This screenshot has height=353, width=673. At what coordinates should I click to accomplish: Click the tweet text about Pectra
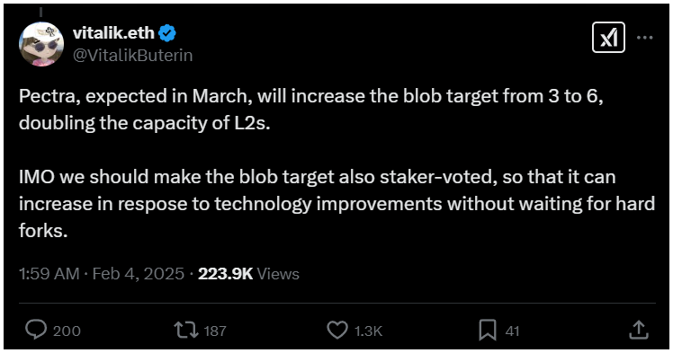tap(311, 110)
